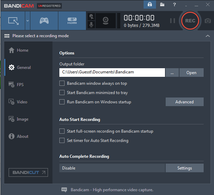Click the 0 bytes / 279.3MB indicator

point(142,25)
